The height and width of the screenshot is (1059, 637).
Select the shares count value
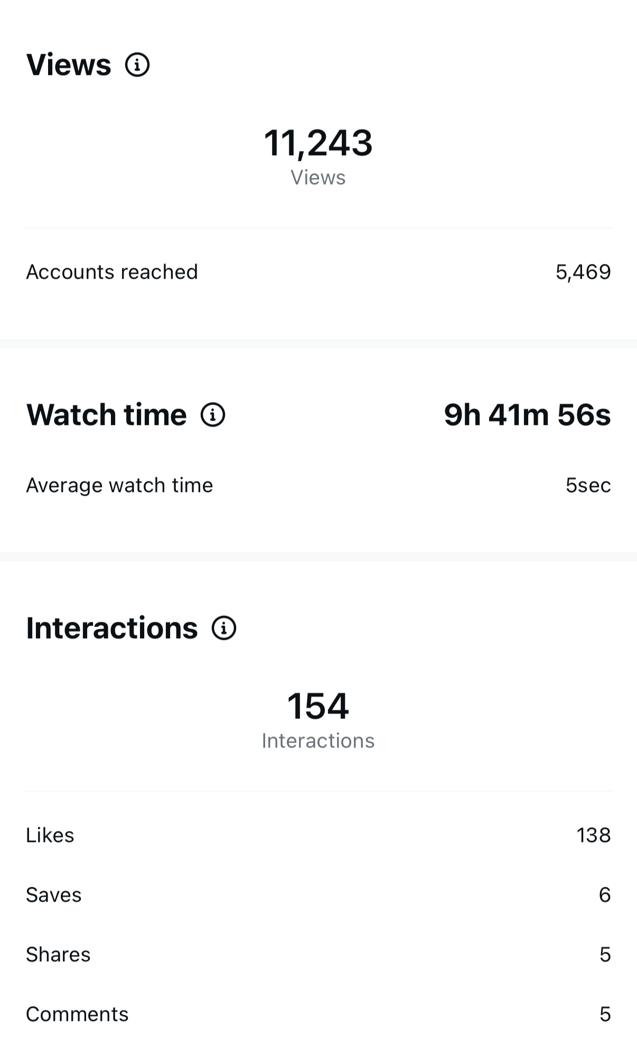click(x=605, y=954)
